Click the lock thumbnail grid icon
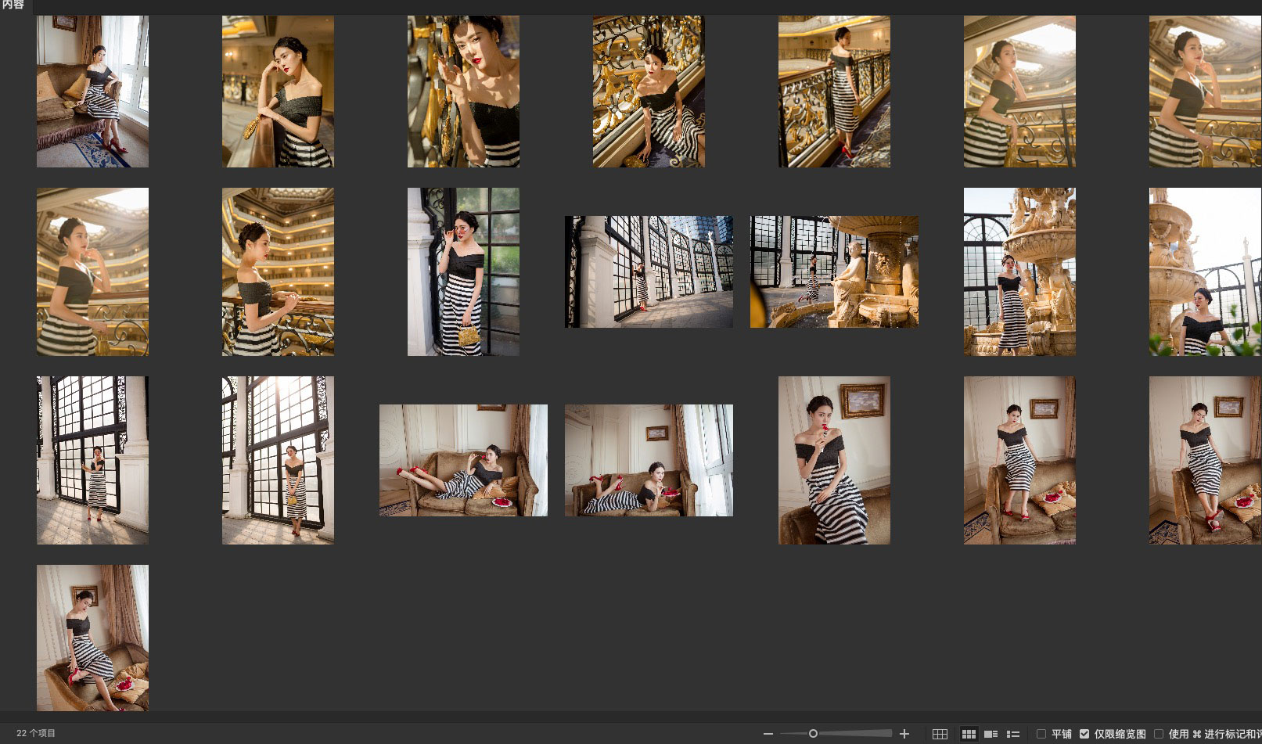 click(x=940, y=734)
